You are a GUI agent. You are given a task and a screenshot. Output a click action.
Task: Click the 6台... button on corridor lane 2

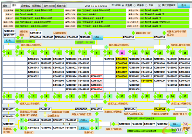coord(84,128)
